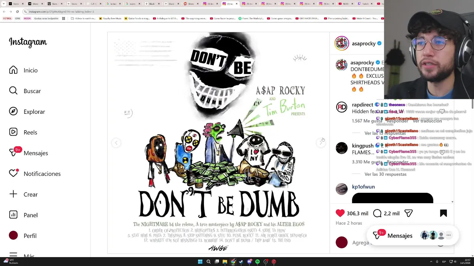
Task: Open Windows taskbar search
Action: point(208,262)
